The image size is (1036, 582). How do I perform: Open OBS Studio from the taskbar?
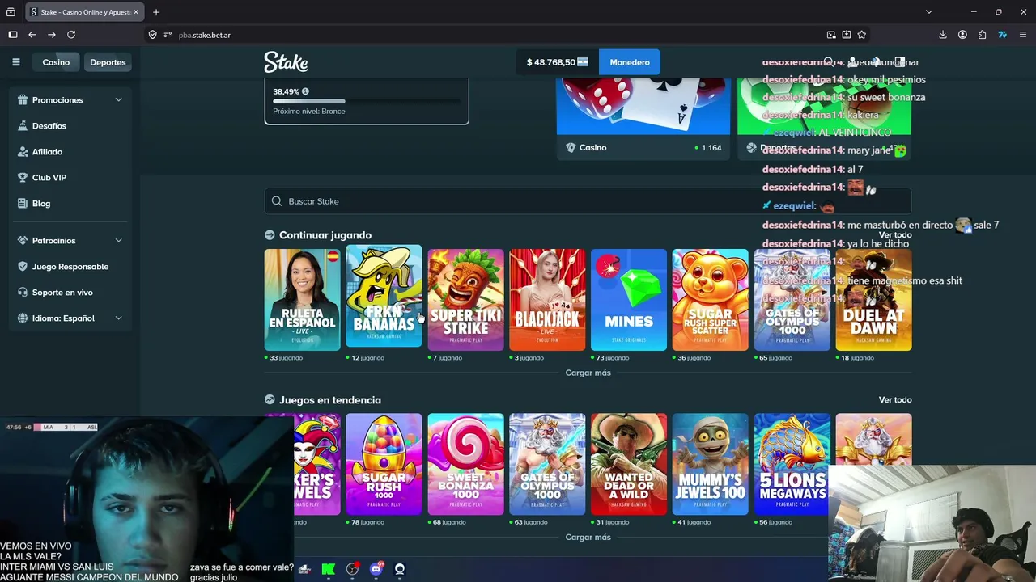352,569
